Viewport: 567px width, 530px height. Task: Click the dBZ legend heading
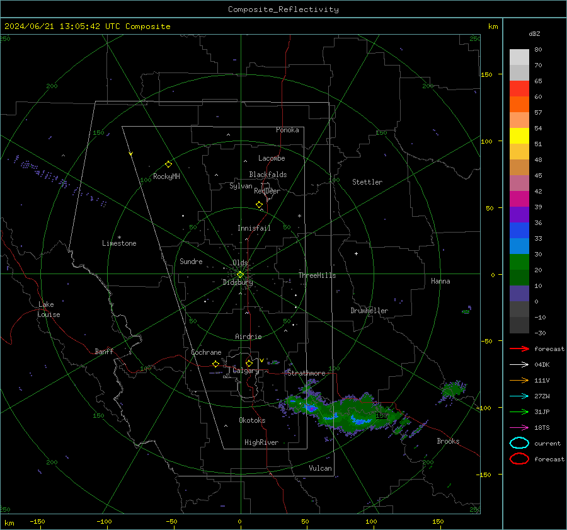pos(534,33)
